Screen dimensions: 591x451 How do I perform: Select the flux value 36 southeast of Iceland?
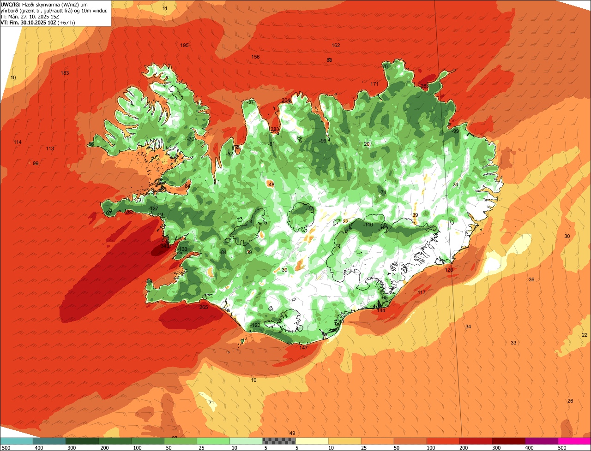pyautogui.click(x=531, y=279)
